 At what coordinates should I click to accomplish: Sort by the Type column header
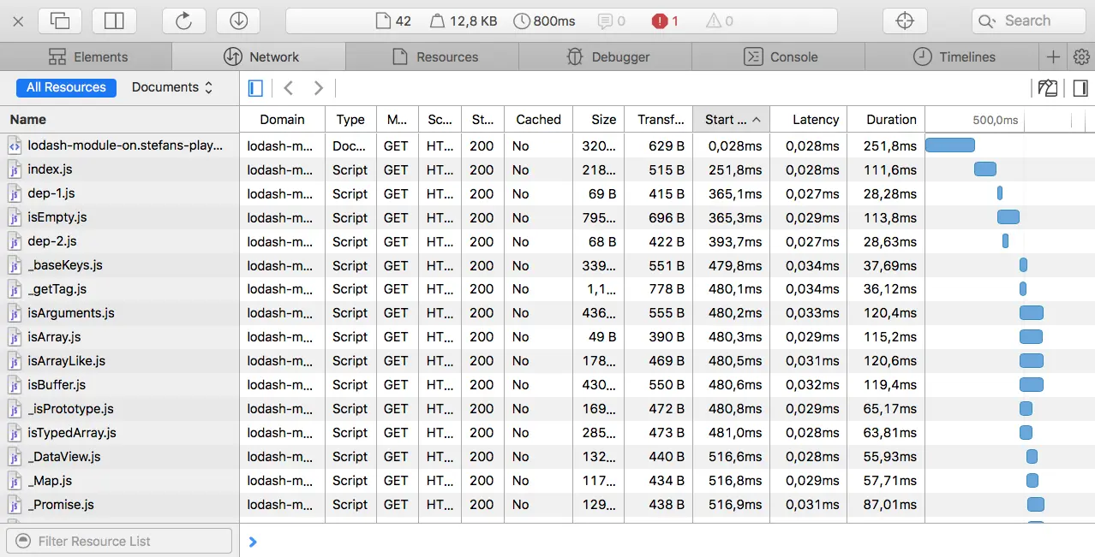[350, 120]
